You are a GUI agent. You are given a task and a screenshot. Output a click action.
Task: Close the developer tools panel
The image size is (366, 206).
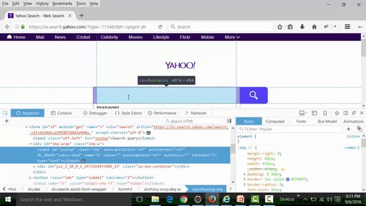(362, 113)
